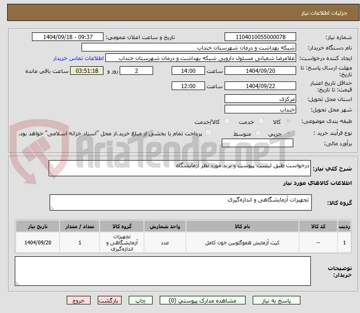Click the ردیف column header
This screenshot has width=360, height=313.
coord(344,226)
